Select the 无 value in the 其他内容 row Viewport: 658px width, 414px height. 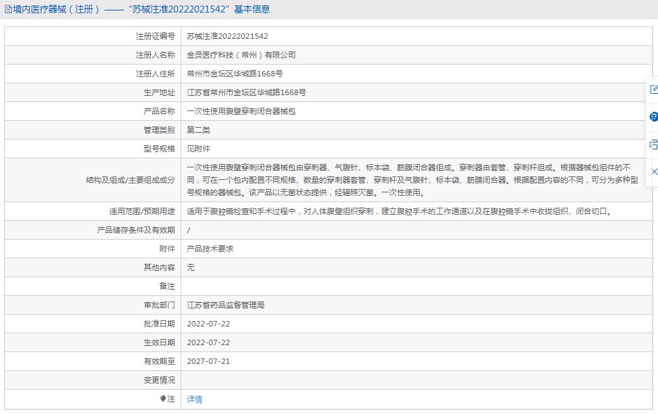(x=190, y=267)
